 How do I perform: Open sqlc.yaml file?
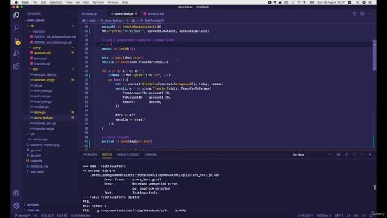[37, 172]
